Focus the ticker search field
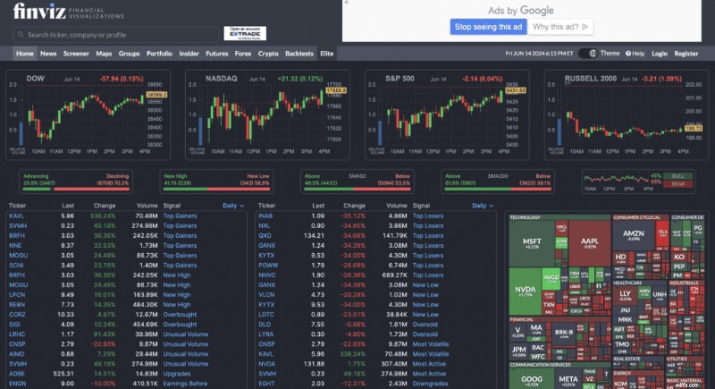715x389 pixels. click(x=116, y=35)
